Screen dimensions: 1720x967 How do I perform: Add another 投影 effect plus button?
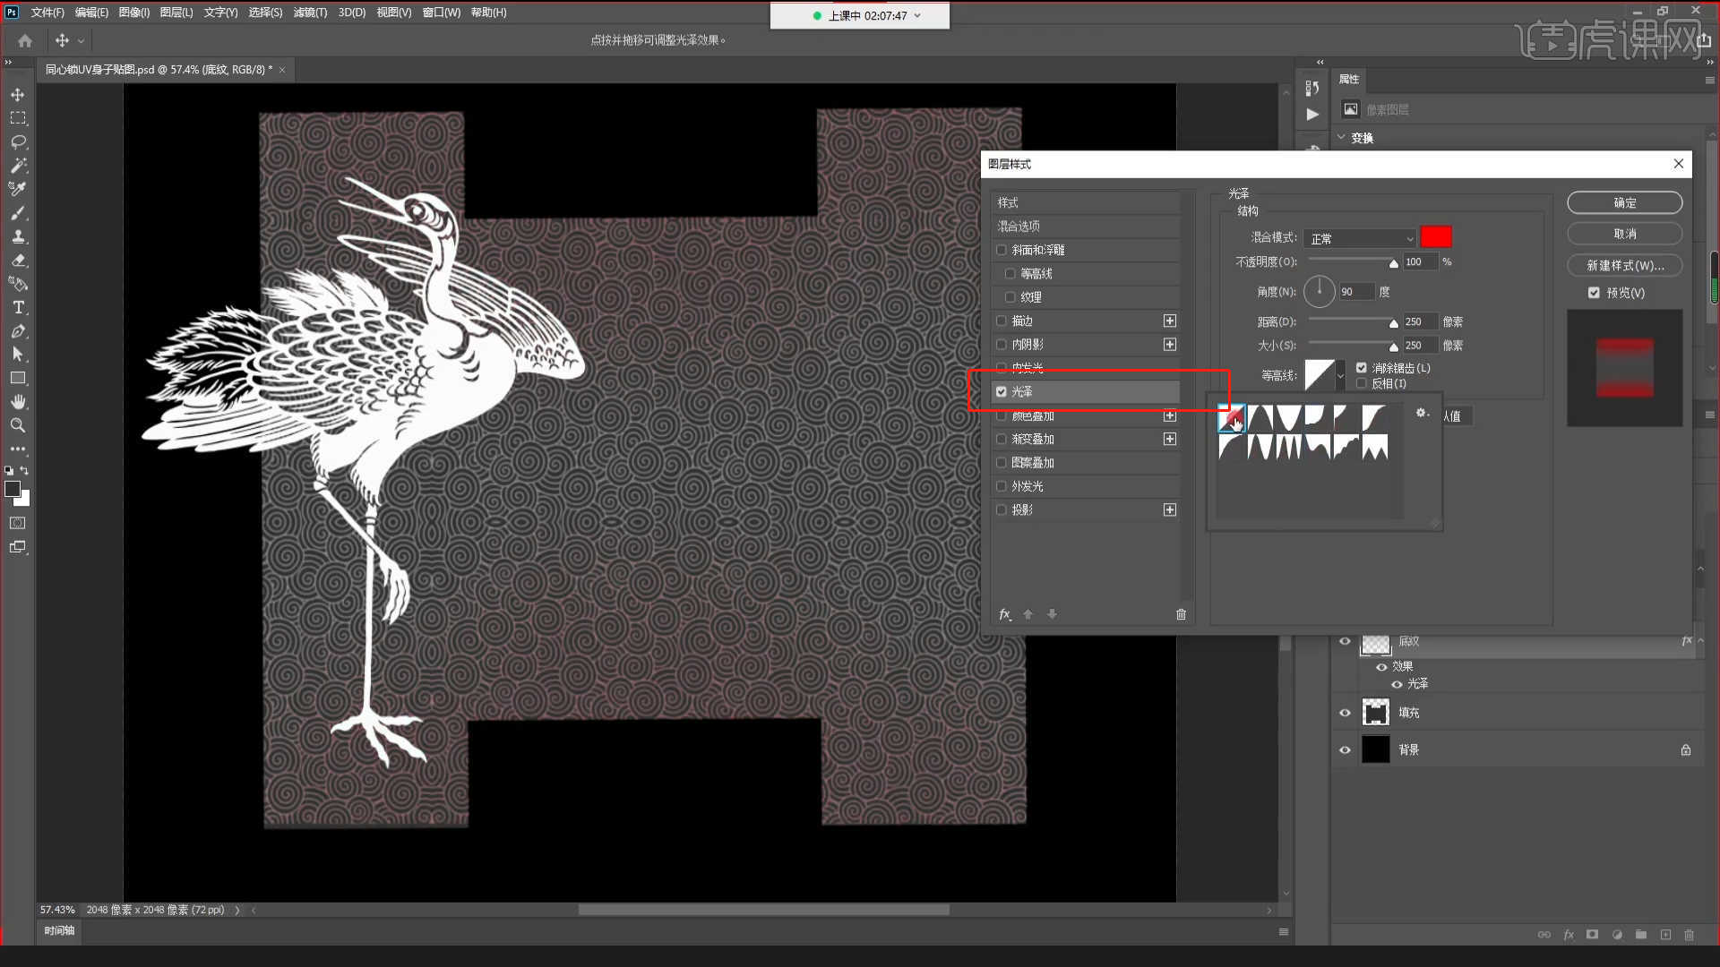[x=1170, y=509]
